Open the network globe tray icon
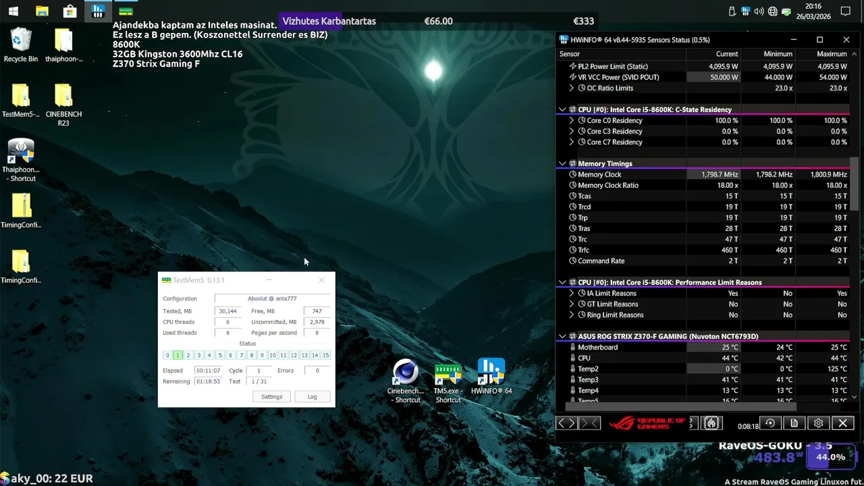Viewport: 864px width, 486px height. (x=773, y=11)
